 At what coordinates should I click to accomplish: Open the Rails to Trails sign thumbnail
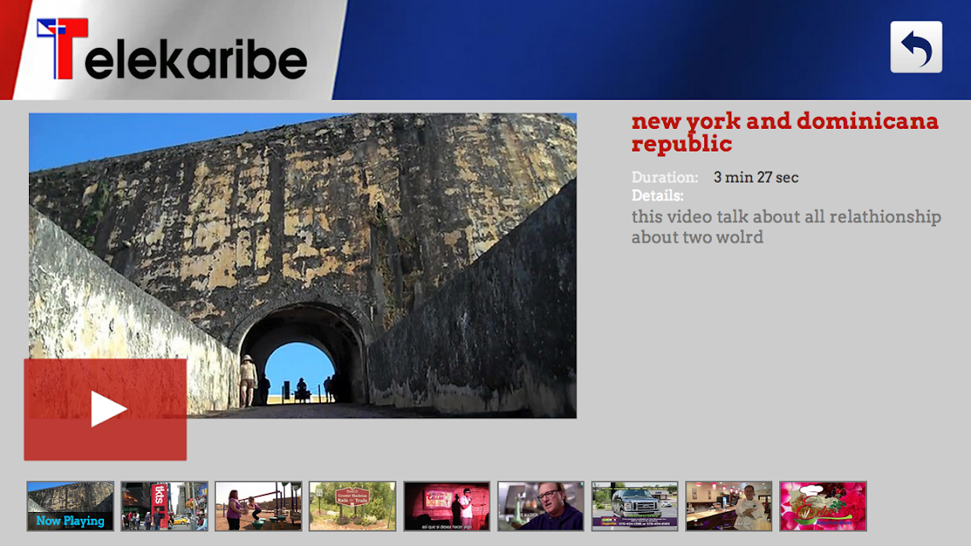point(352,506)
